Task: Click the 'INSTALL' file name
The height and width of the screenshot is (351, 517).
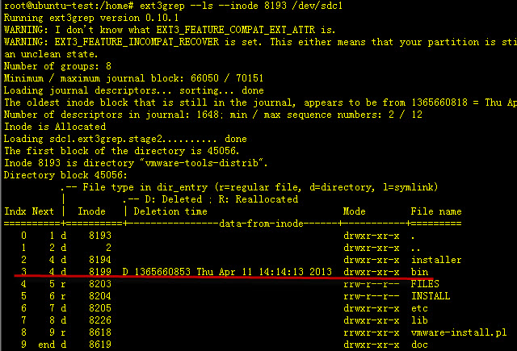Action: (431, 296)
